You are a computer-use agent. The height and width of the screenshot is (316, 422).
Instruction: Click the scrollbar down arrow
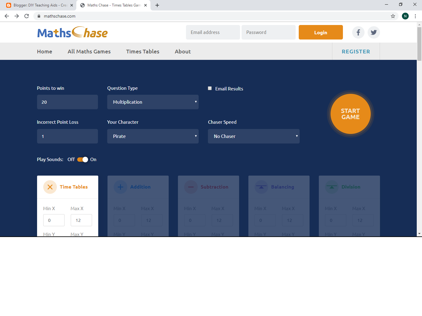(x=419, y=234)
